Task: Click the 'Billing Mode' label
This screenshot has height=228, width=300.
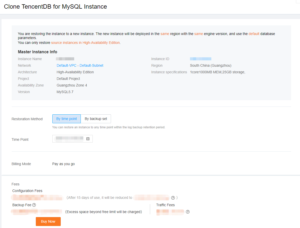Action: click(x=21, y=164)
